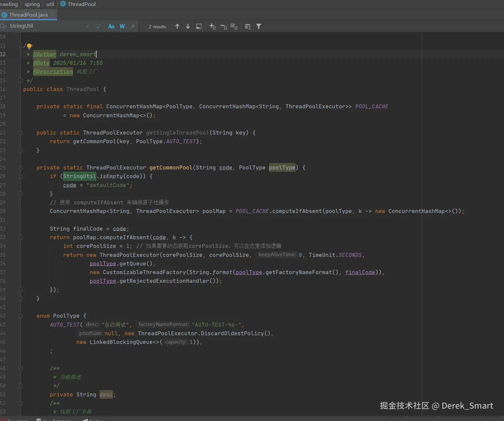Toggle multiline search mode icon
Screen dimensions: 504x421
[248, 27]
